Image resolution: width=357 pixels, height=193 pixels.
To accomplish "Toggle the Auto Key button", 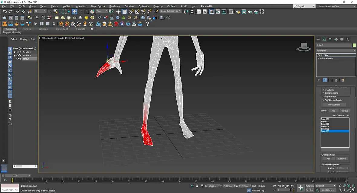I will coord(310,186).
